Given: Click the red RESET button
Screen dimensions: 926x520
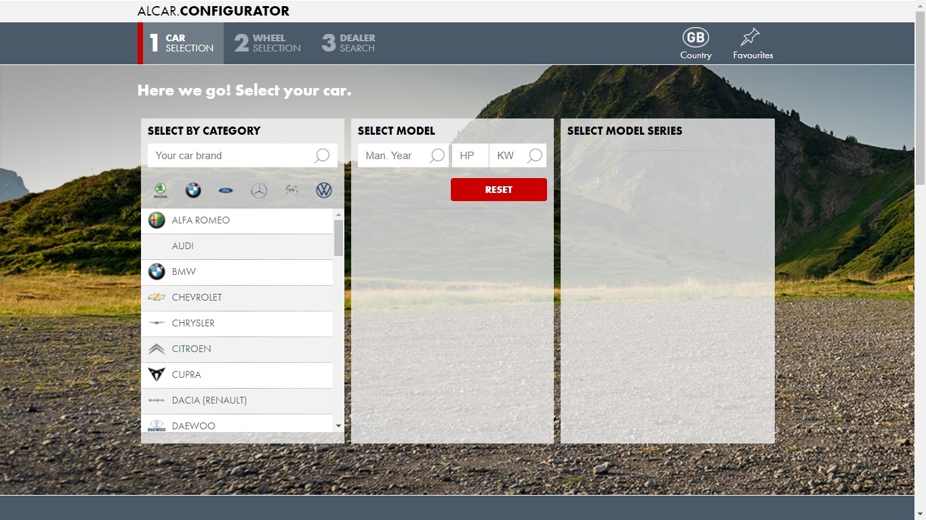Looking at the screenshot, I should [498, 190].
